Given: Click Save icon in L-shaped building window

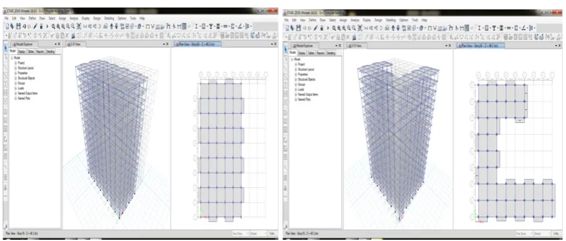Looking at the screenshot, I should (298, 27).
